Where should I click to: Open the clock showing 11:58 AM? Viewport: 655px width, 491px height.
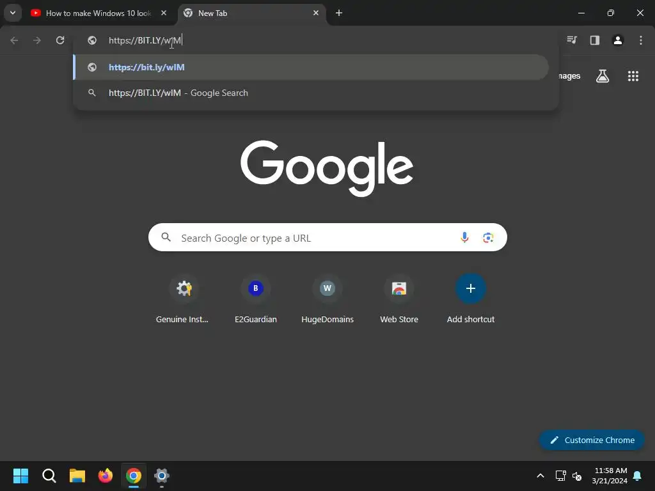(610, 476)
